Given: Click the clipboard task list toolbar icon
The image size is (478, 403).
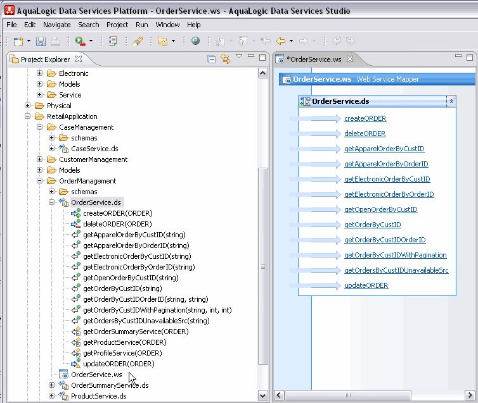Looking at the screenshot, I should (113, 41).
